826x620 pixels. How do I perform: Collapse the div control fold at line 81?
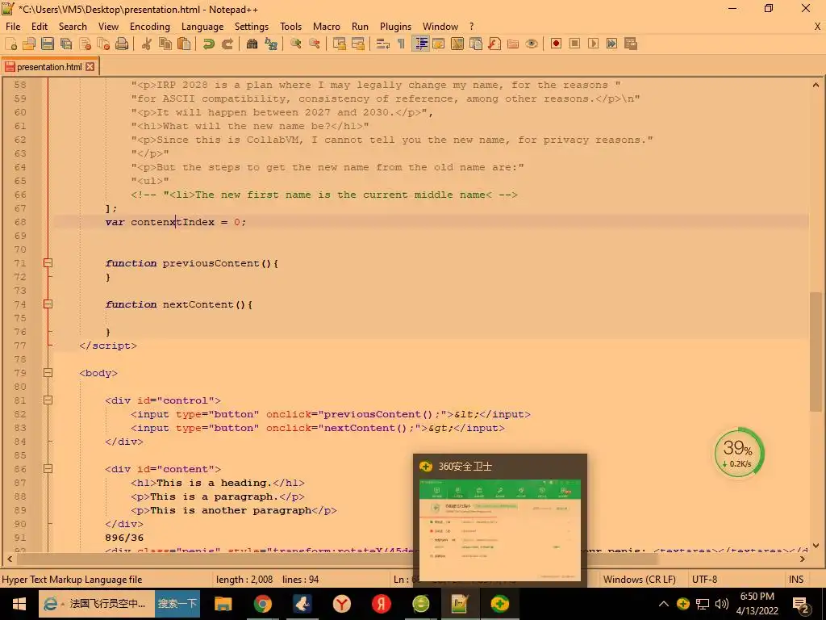point(48,400)
